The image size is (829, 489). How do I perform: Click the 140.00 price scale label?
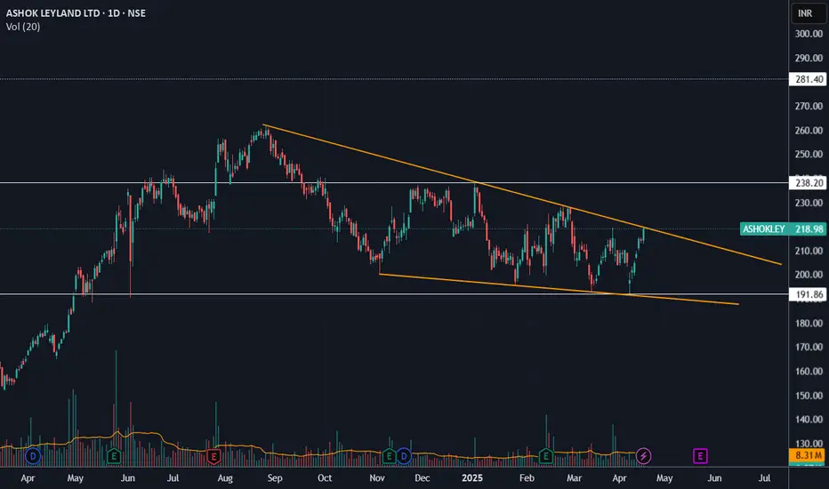click(x=809, y=420)
